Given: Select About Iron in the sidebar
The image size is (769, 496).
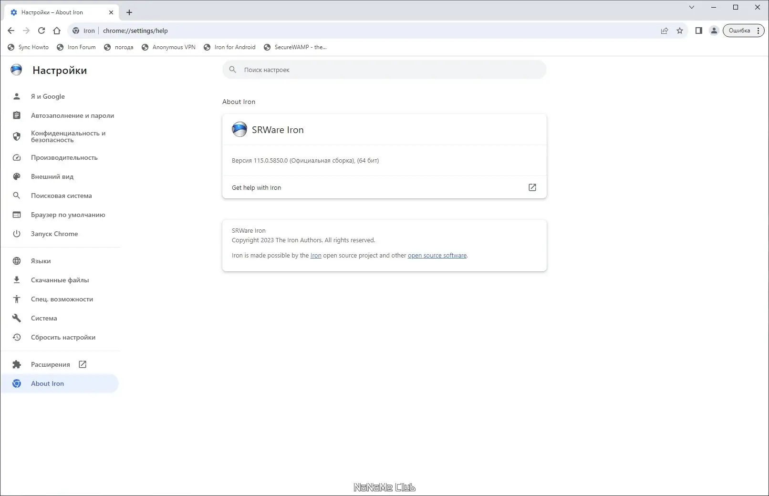Looking at the screenshot, I should (60, 383).
